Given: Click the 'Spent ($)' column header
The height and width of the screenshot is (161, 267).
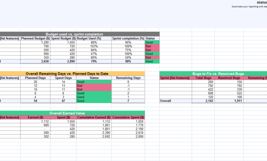Looking at the screenshot, I should pyautogui.click(x=63, y=117).
